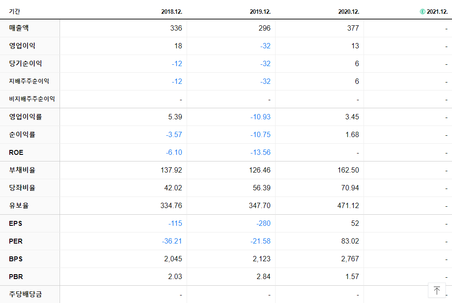Click the 매출액 value 377
Screen dimensions: 452x303
click(x=353, y=28)
